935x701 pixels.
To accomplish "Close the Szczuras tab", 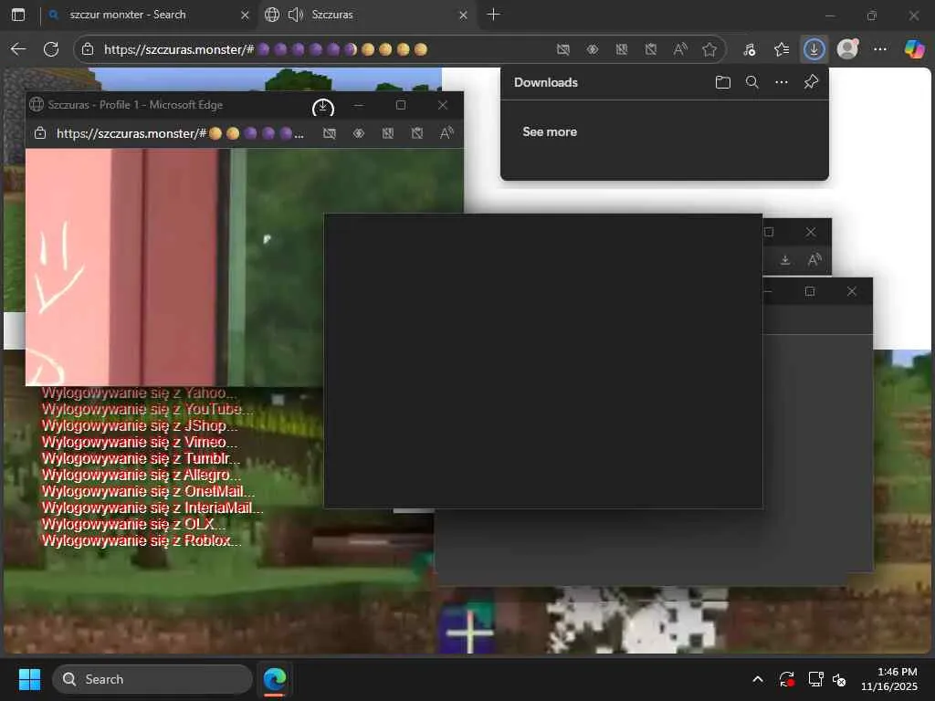I will [463, 15].
